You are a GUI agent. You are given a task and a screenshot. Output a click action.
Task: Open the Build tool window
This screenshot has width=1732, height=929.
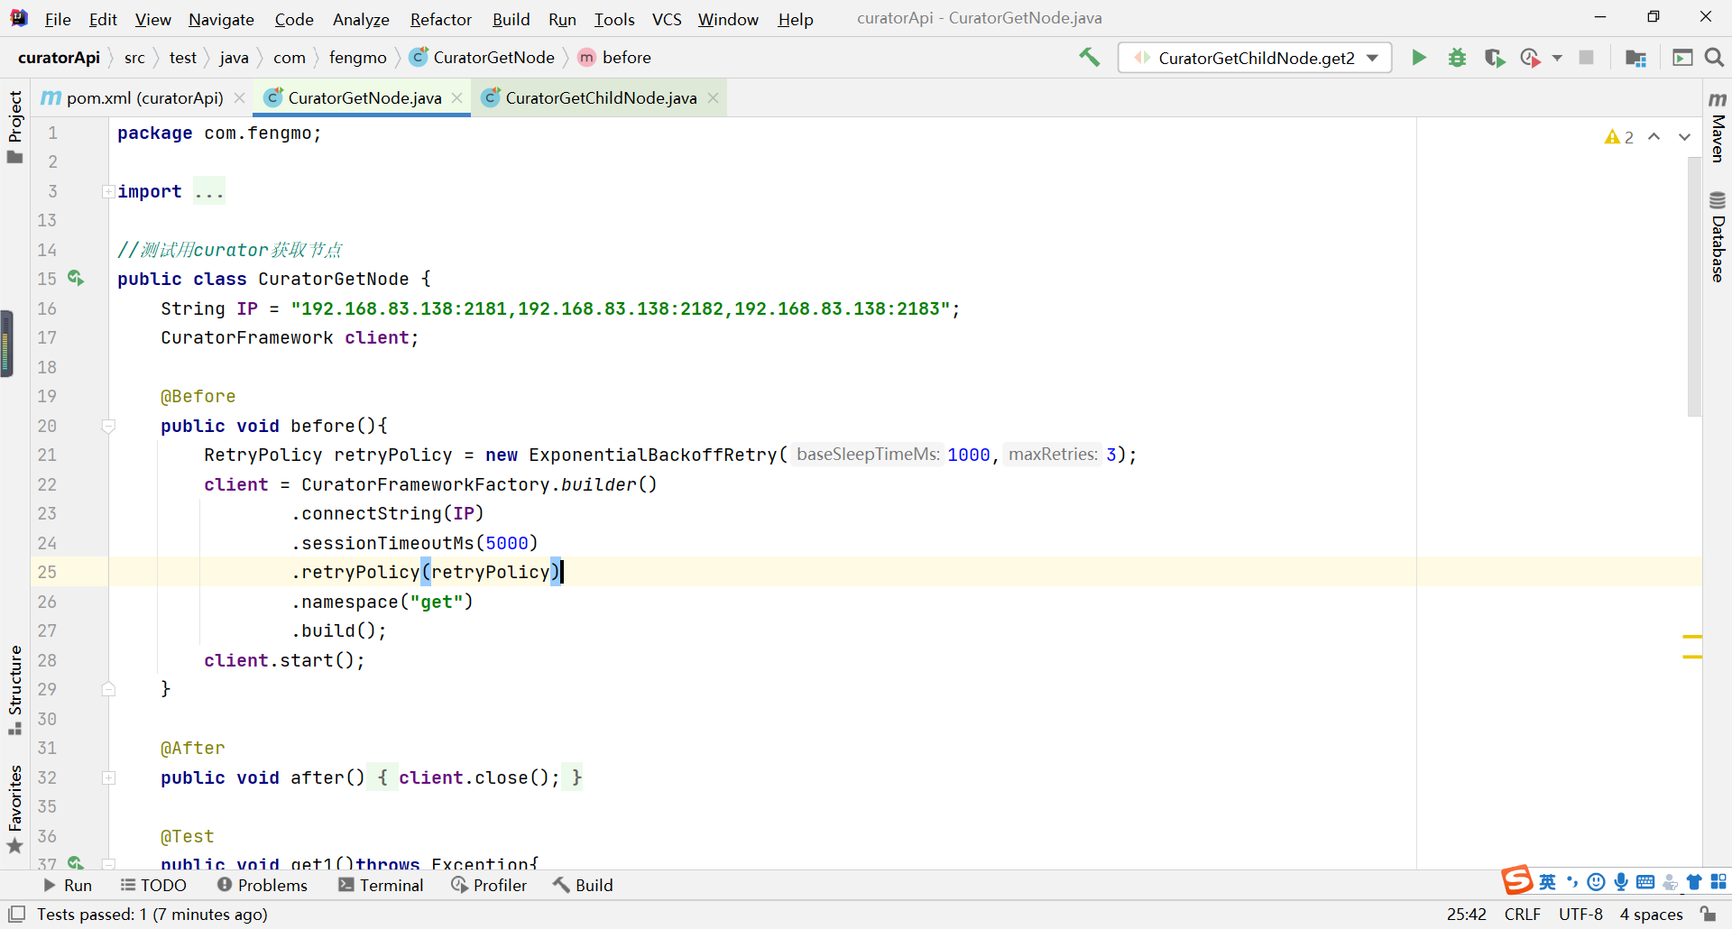click(x=583, y=885)
